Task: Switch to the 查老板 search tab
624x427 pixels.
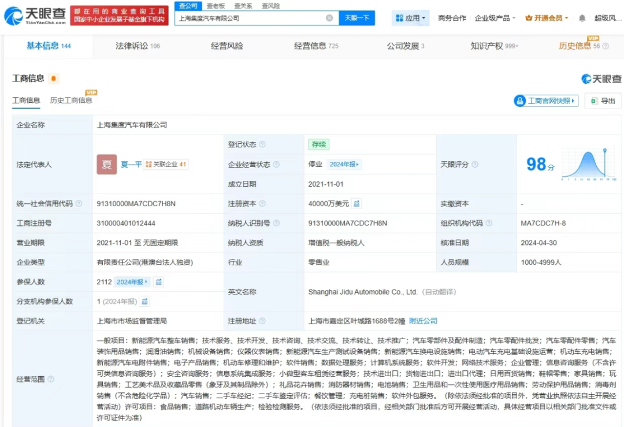Action: click(x=216, y=6)
